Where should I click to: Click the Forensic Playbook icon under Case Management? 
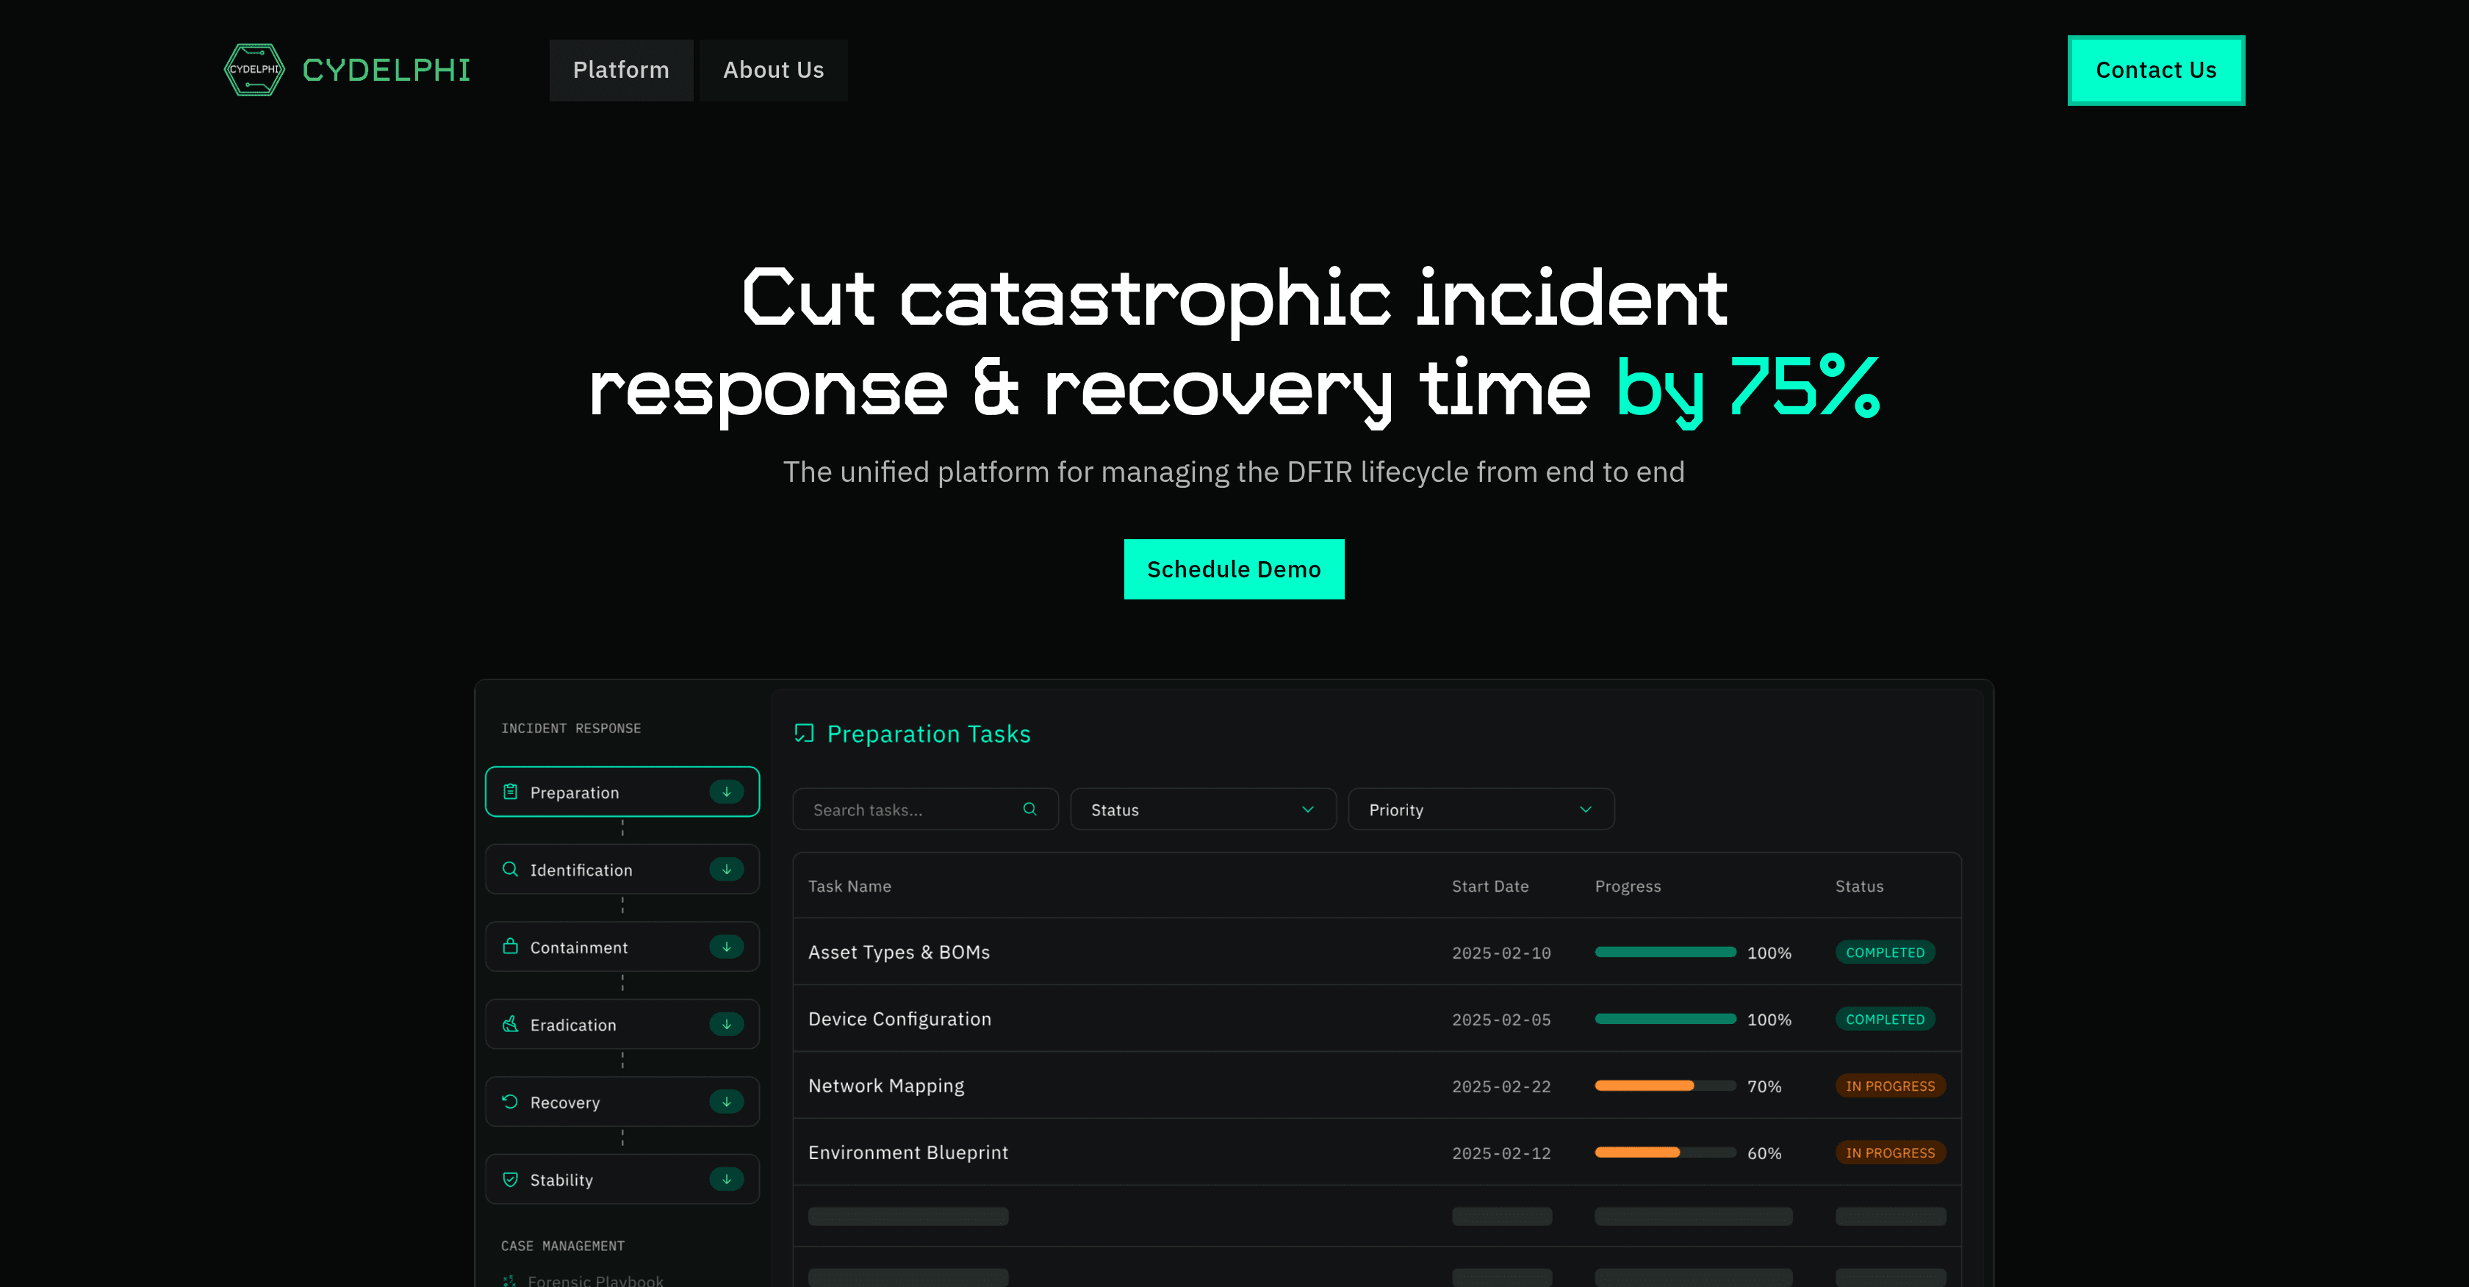click(510, 1280)
